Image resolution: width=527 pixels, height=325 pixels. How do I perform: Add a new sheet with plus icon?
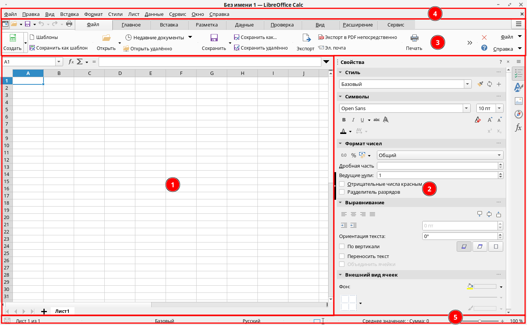click(x=44, y=311)
